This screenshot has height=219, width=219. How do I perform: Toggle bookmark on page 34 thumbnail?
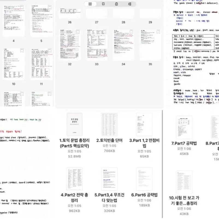(x=131, y=32)
